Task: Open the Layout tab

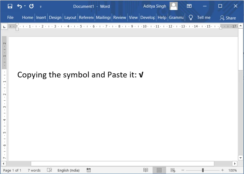Action: 70,17
